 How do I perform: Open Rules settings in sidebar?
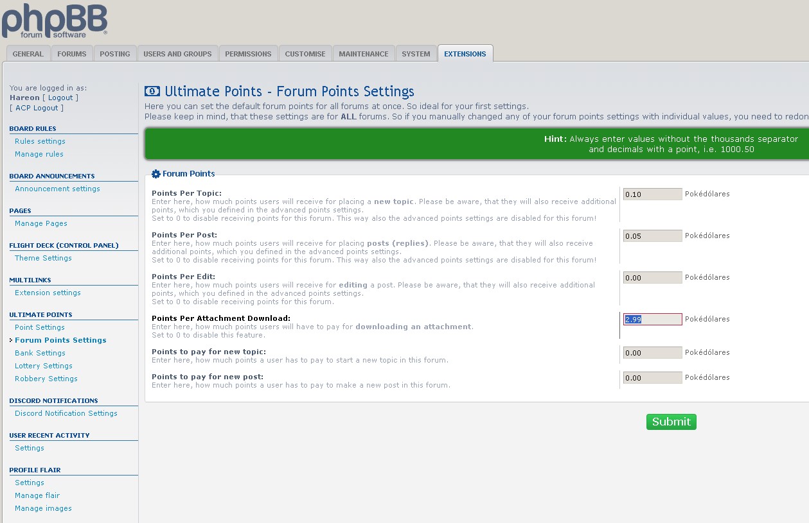coord(40,141)
